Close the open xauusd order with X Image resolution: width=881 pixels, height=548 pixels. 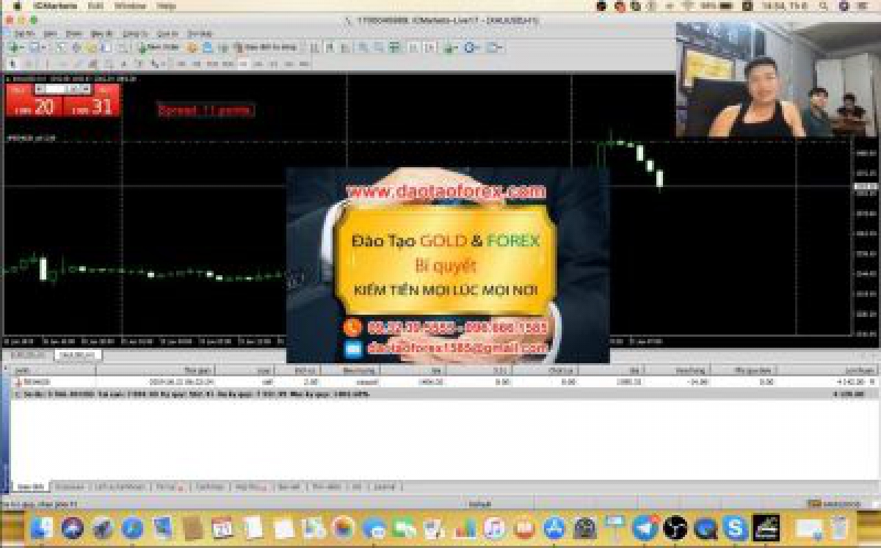[872, 382]
